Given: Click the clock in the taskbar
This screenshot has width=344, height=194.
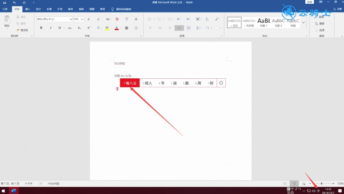Looking at the screenshot, I should (328, 191).
